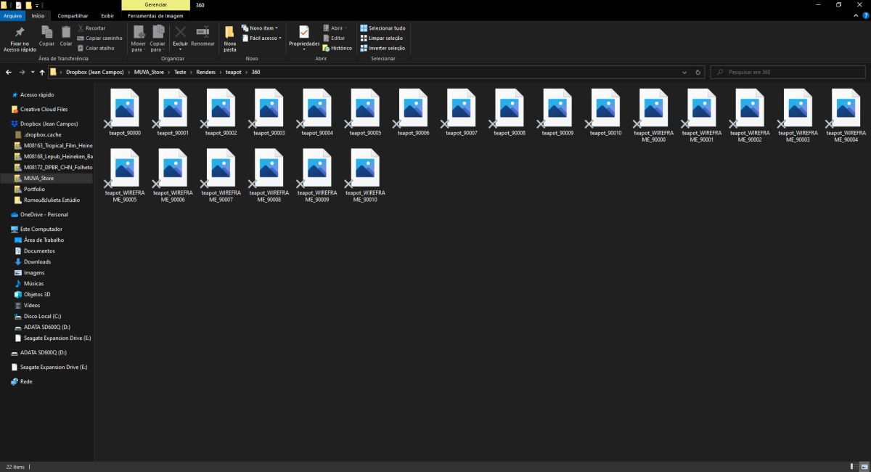Image resolution: width=871 pixels, height=472 pixels.
Task: Switch to details view in status bar
Action: pyautogui.click(x=853, y=466)
